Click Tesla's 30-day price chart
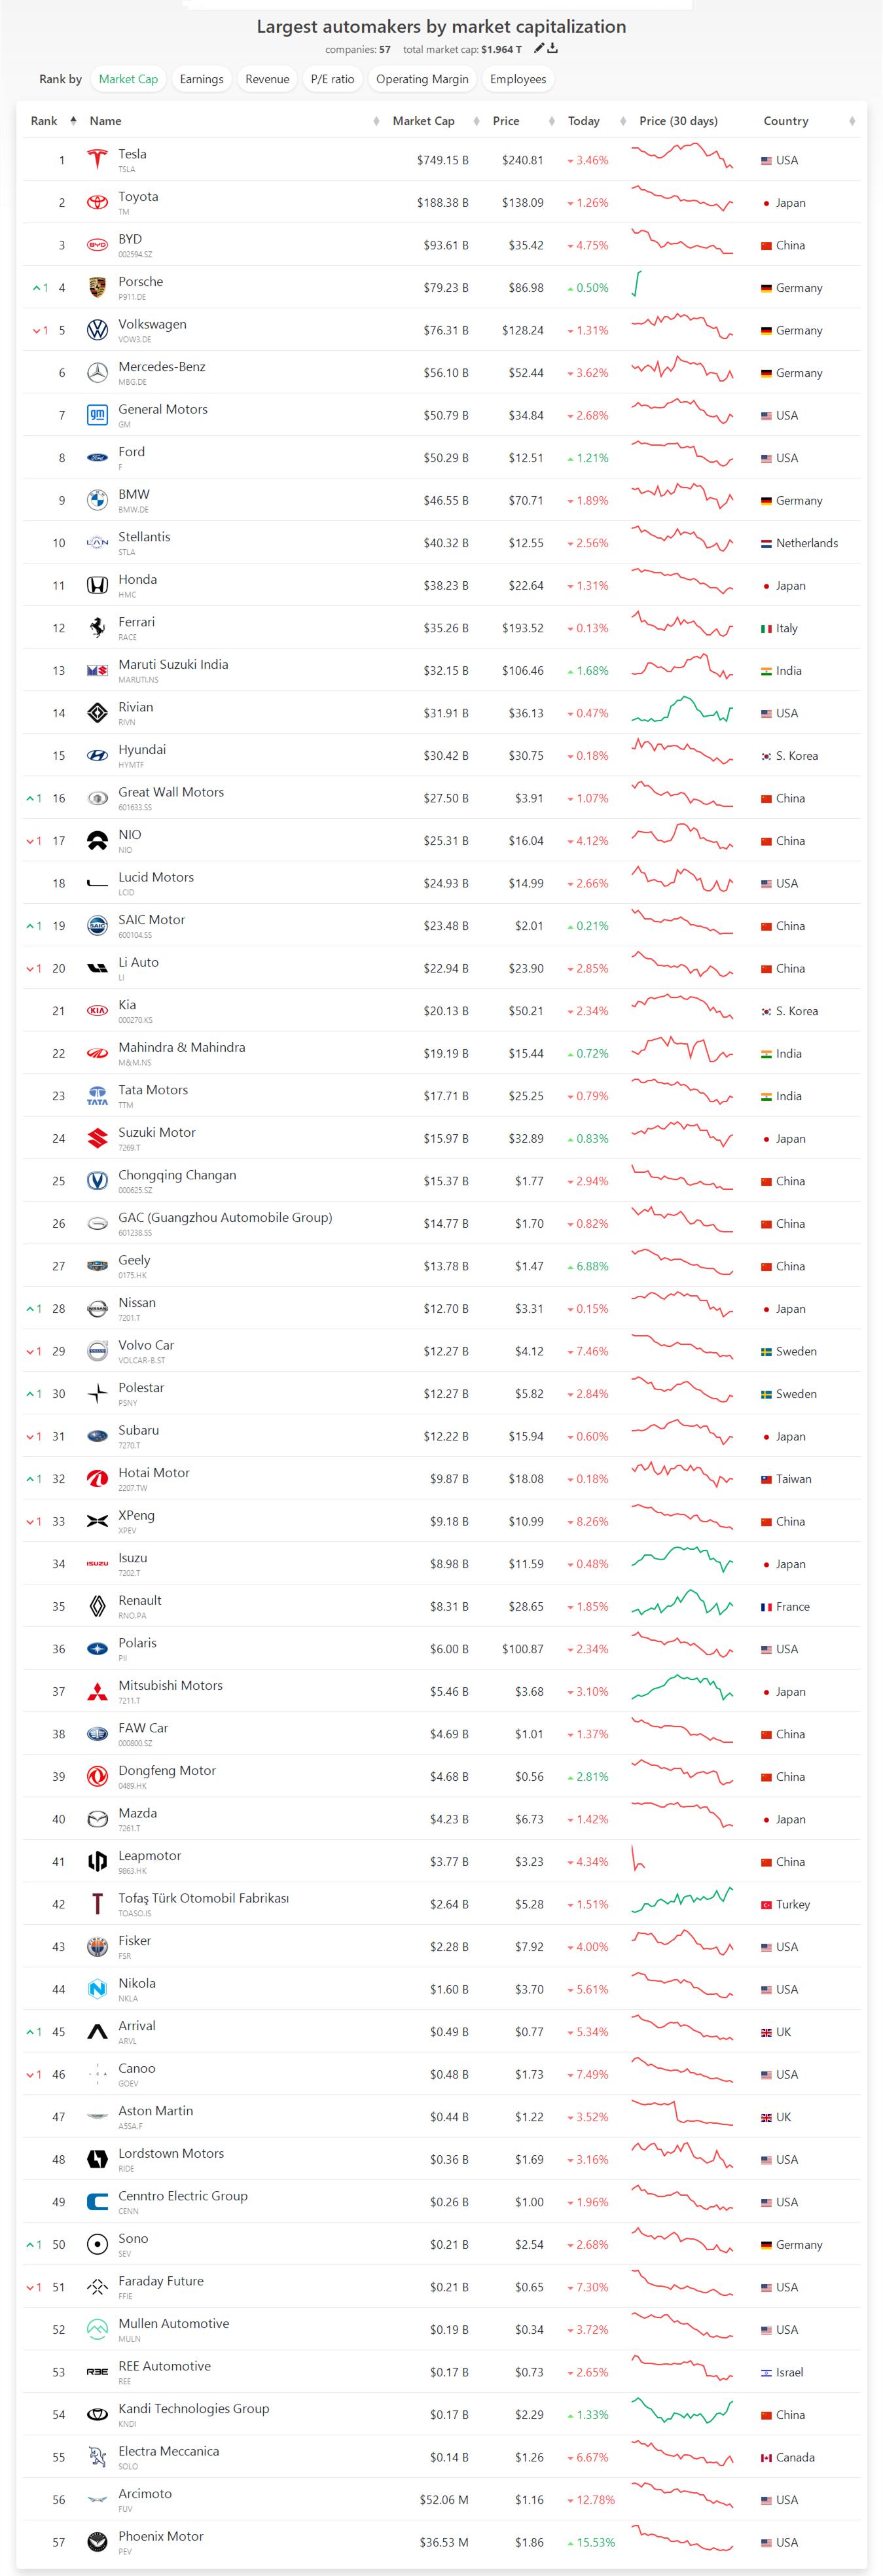Viewport: 883px width, 2576px height. (x=682, y=155)
